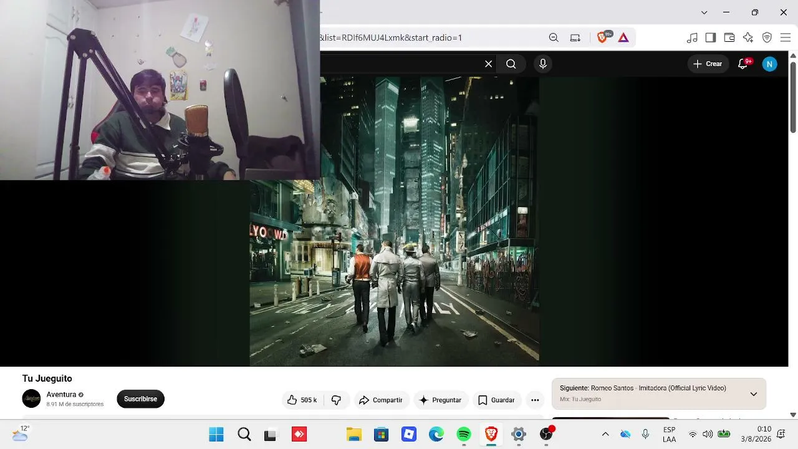Click the OneDrive cloud tray icon

(625, 434)
